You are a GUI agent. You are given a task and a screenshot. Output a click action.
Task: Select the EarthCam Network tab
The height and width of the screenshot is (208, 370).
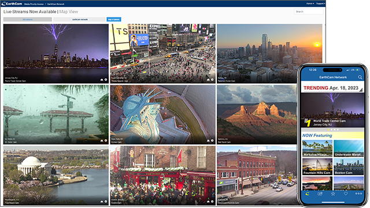[80, 19]
